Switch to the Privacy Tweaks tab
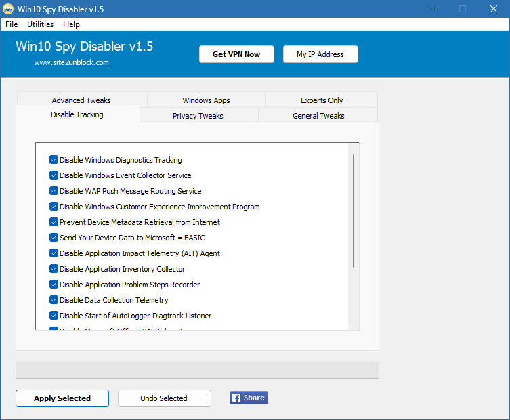Image resolution: width=510 pixels, height=420 pixels. point(198,115)
